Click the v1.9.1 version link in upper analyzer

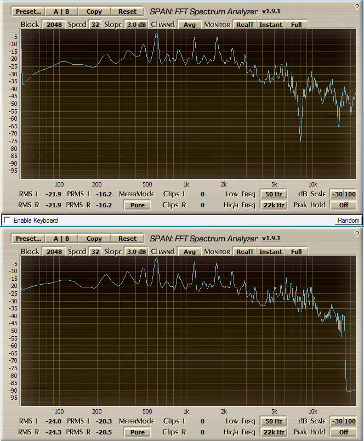(271, 11)
